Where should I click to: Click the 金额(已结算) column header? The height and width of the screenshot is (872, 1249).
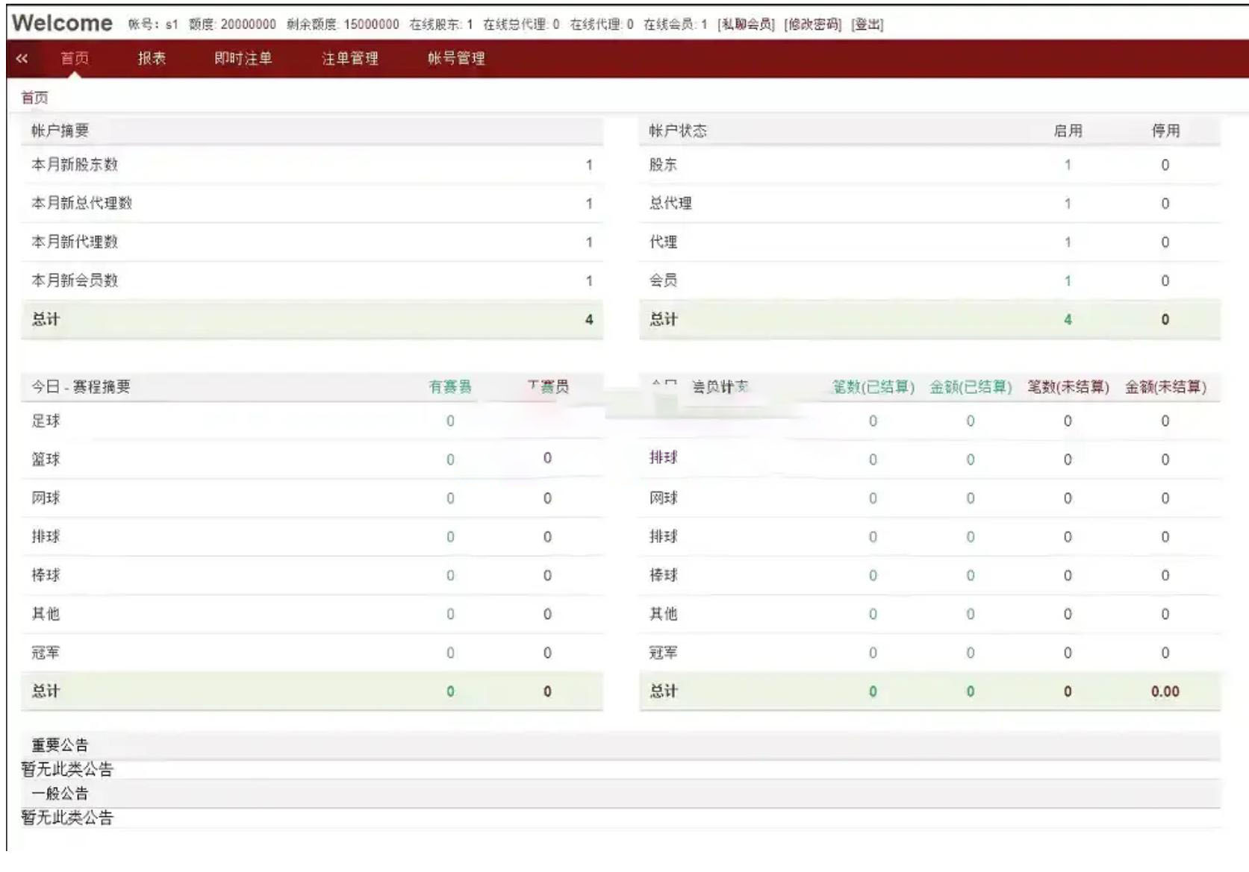coord(971,386)
